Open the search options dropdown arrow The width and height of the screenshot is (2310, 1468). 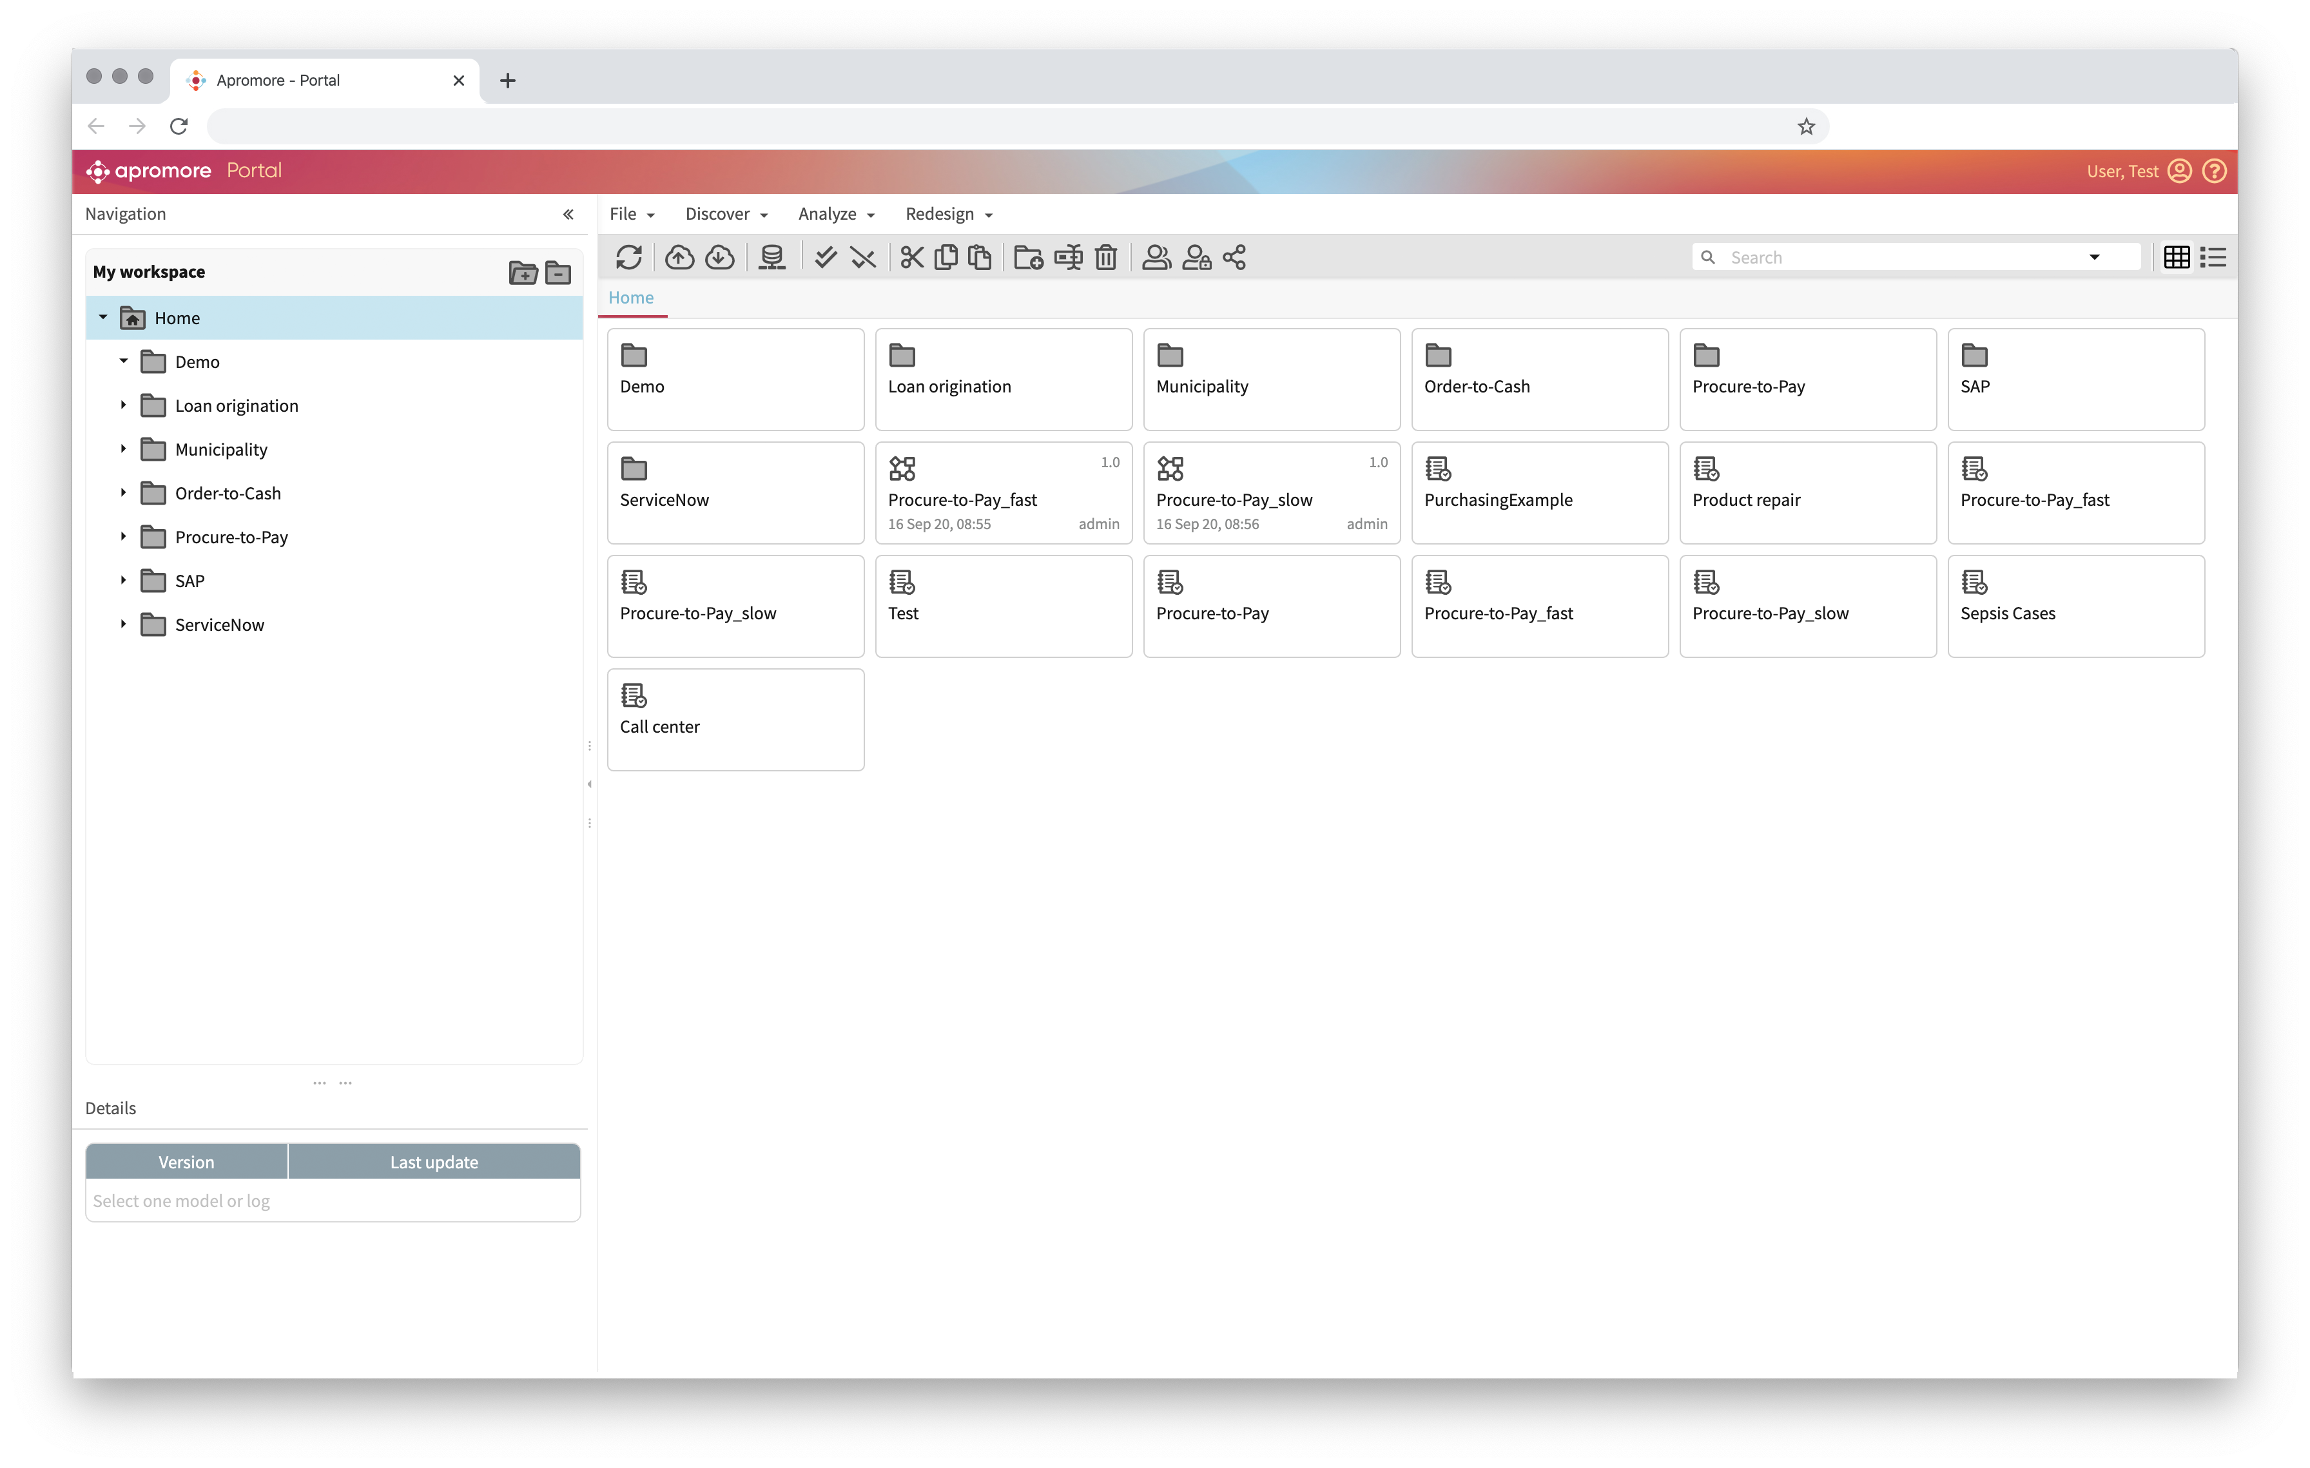(x=2094, y=257)
